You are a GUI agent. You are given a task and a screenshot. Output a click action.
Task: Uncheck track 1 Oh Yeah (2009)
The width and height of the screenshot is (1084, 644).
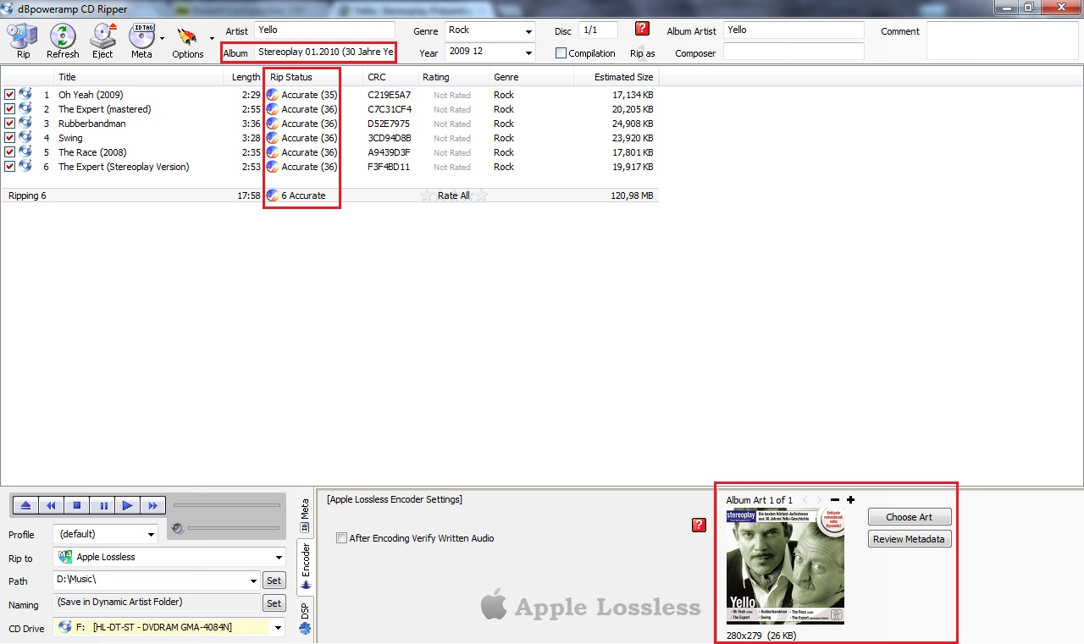click(x=10, y=95)
